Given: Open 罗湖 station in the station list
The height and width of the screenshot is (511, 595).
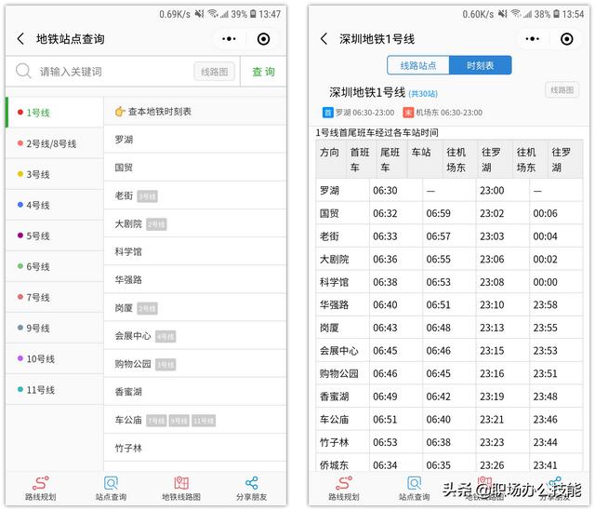Looking at the screenshot, I should coord(195,140).
